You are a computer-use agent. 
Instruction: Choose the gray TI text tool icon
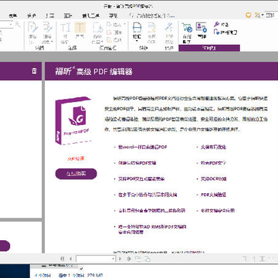[x=65, y=28]
